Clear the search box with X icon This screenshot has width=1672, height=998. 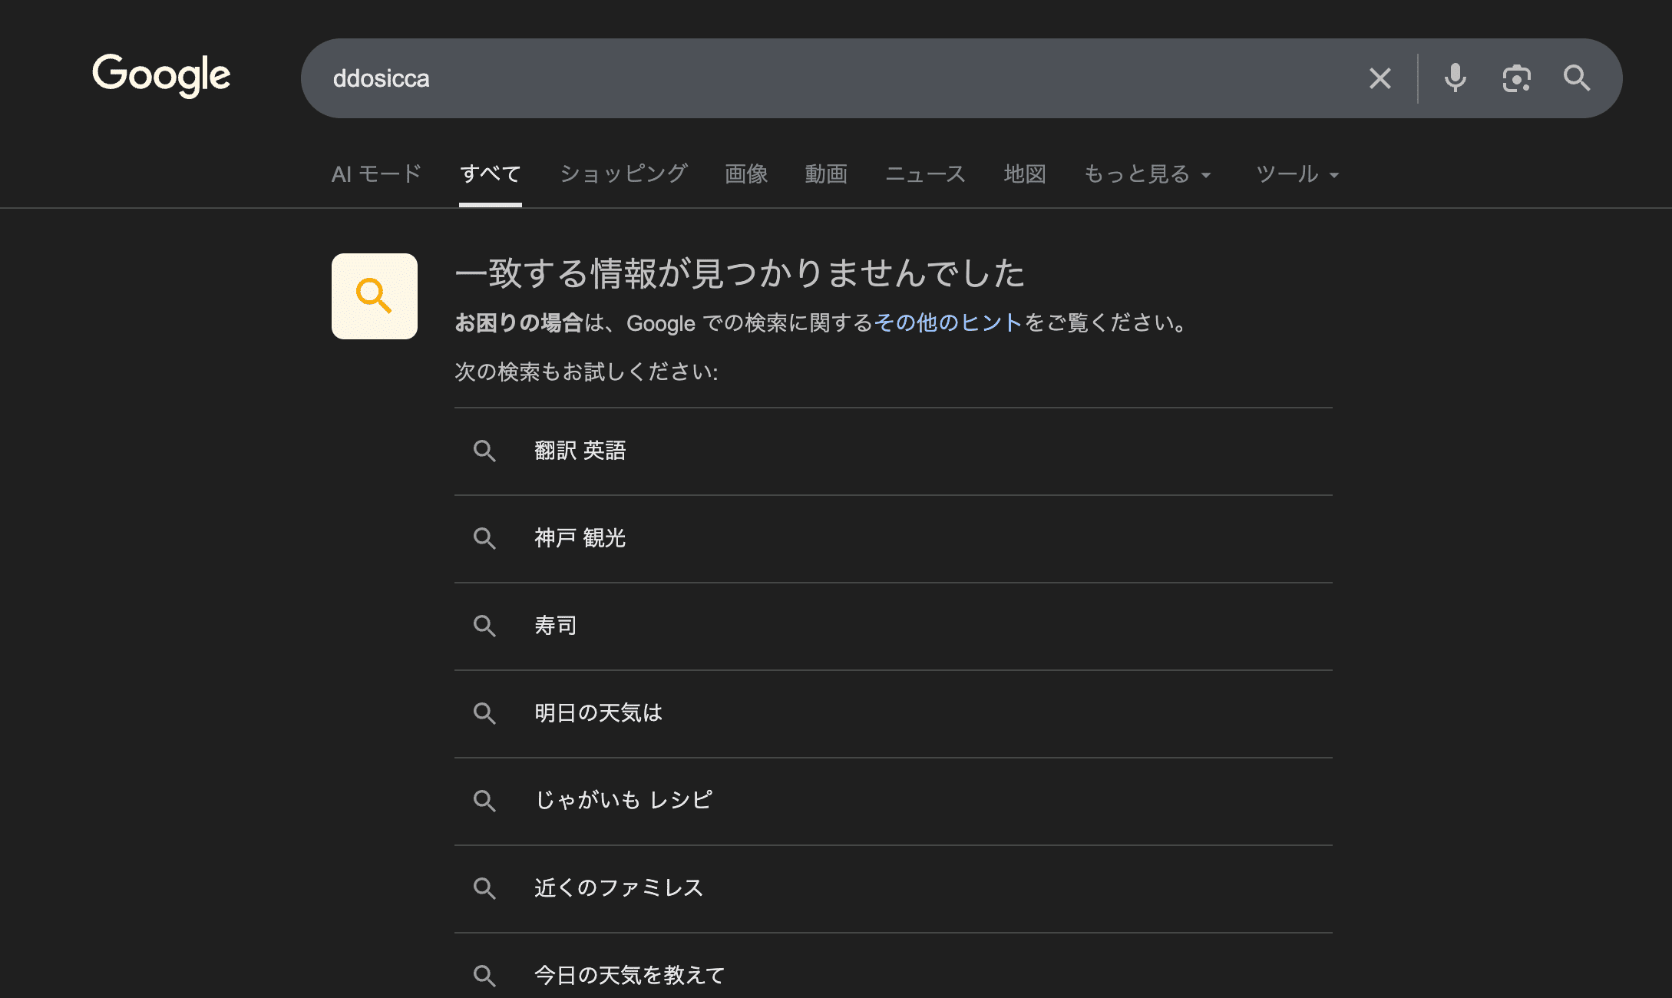[x=1380, y=78]
